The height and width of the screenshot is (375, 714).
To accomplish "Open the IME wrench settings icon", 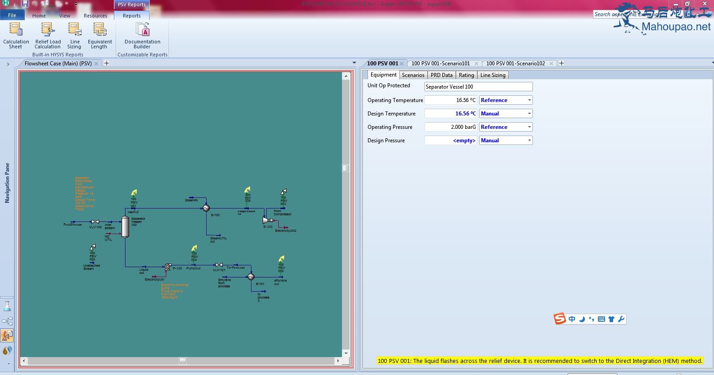I will (621, 319).
